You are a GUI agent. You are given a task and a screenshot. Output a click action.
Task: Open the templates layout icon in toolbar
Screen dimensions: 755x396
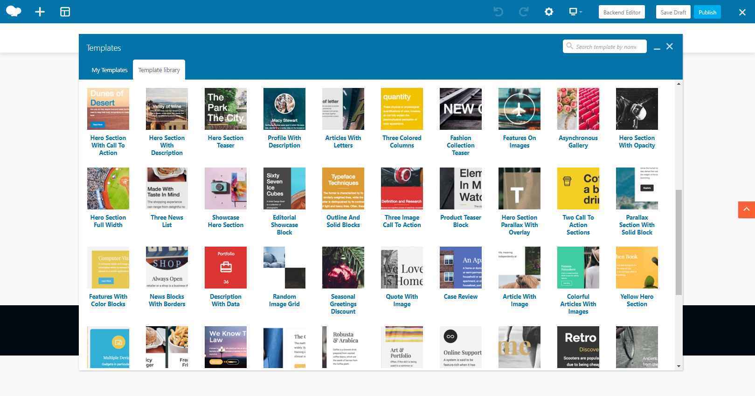[65, 12]
